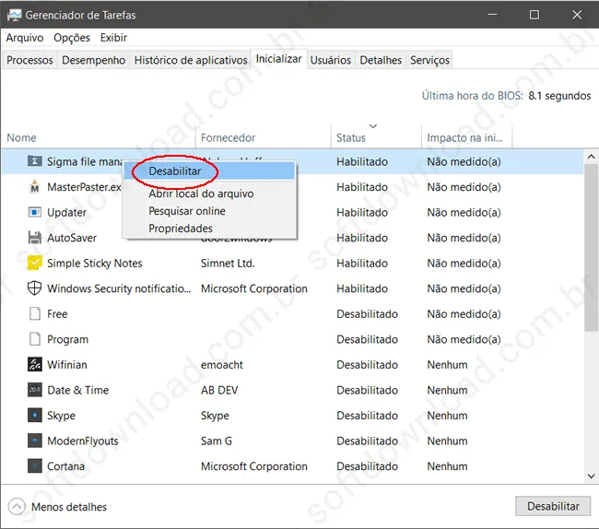Viewport: 599px width, 529px height.
Task: Select Abrir local do arquivo option
Action: tap(201, 194)
